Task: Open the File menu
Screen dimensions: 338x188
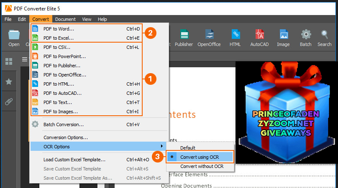Action: click(x=8, y=19)
